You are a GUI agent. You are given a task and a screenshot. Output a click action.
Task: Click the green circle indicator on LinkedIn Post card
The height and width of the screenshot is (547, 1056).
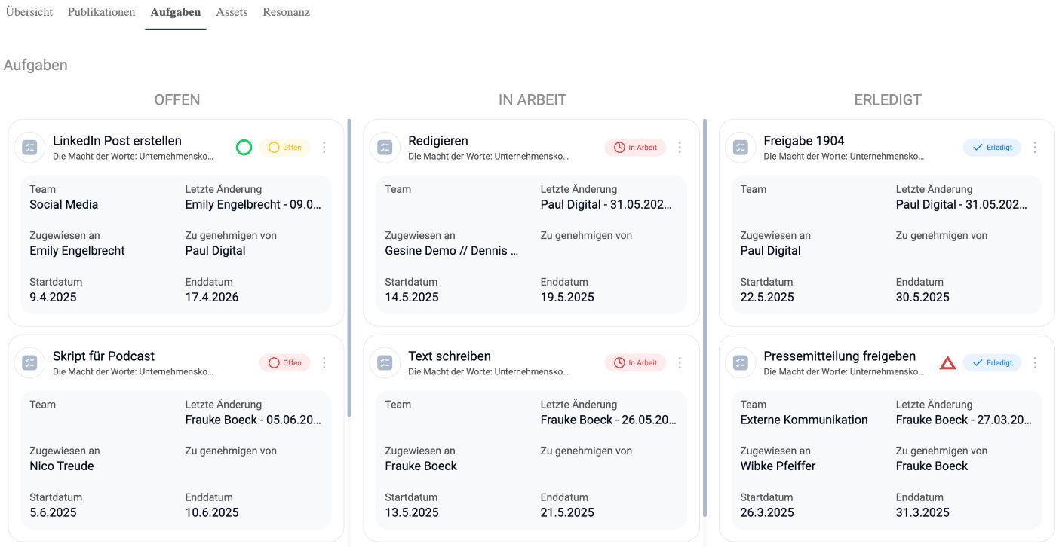click(244, 148)
